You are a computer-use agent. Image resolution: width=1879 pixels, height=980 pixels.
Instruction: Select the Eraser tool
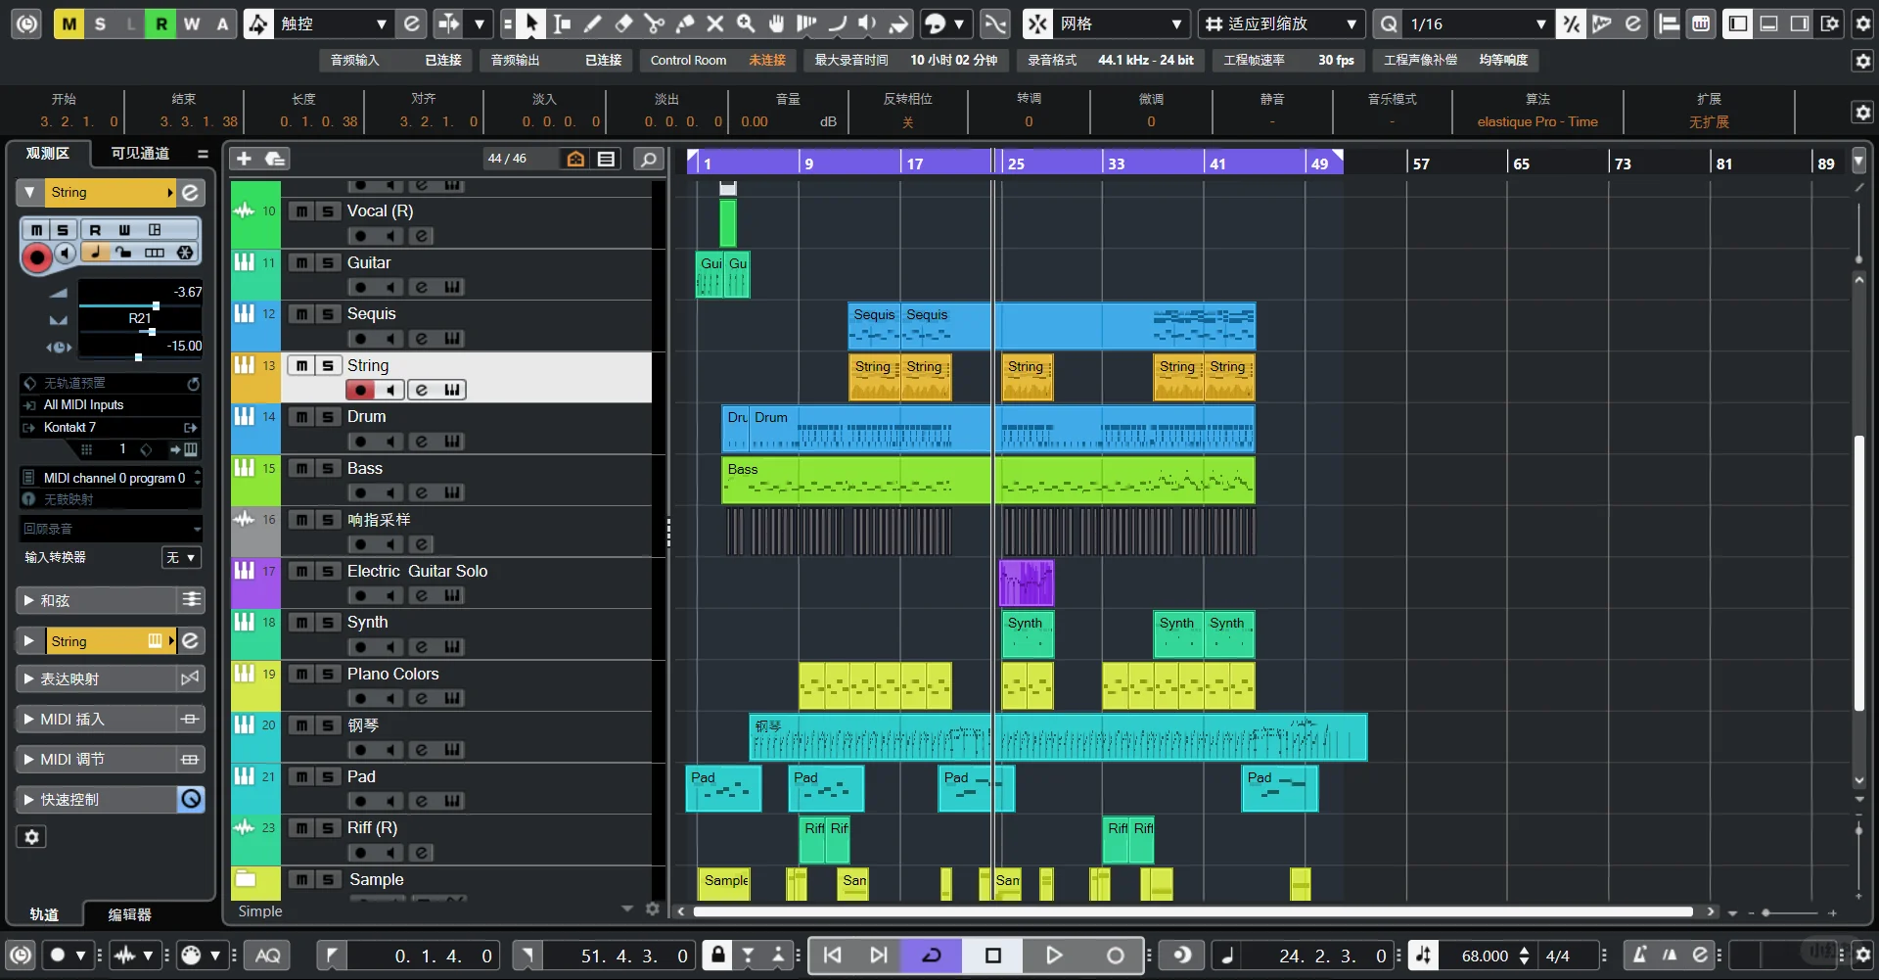tap(624, 23)
